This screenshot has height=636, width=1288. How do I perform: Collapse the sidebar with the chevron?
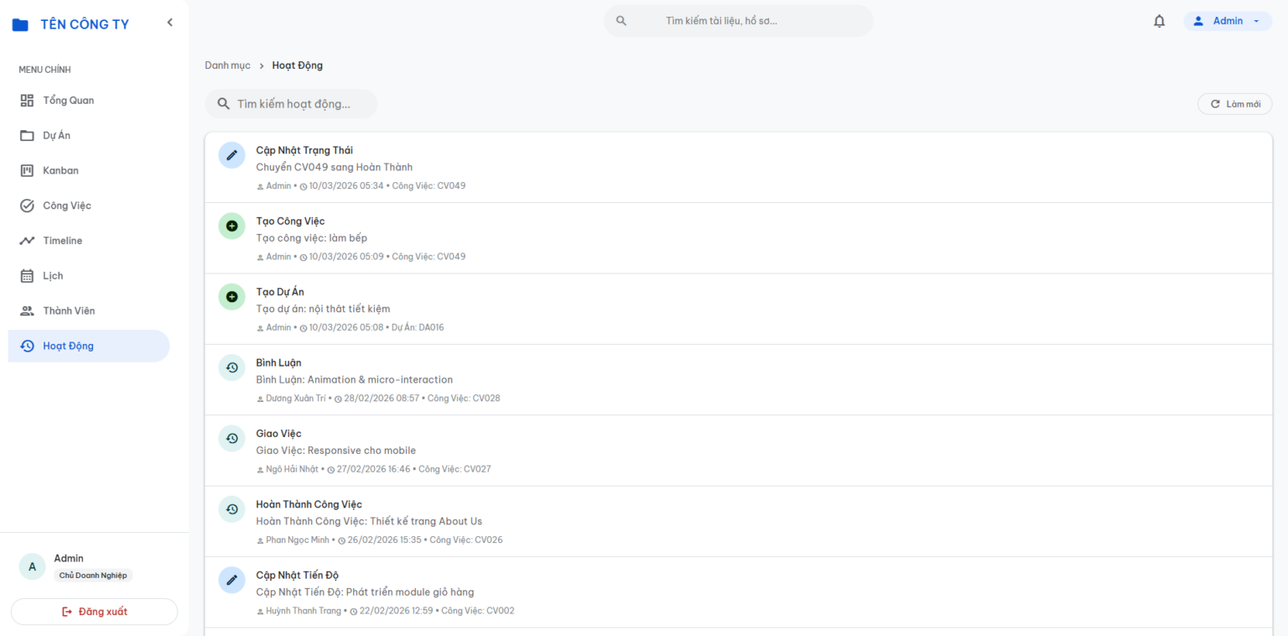point(170,23)
